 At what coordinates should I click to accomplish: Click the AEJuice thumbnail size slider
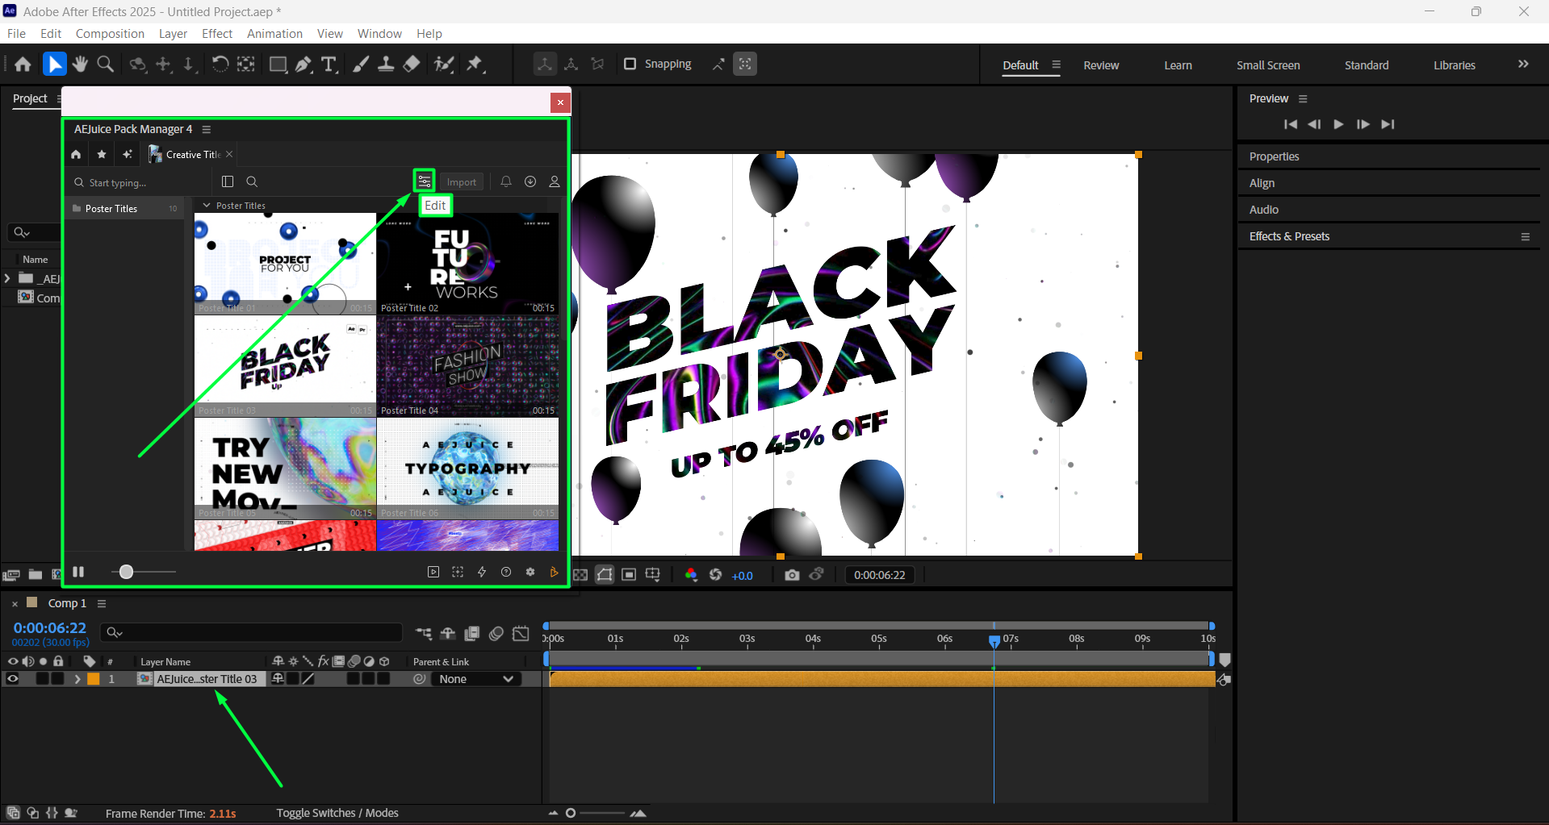[126, 572]
